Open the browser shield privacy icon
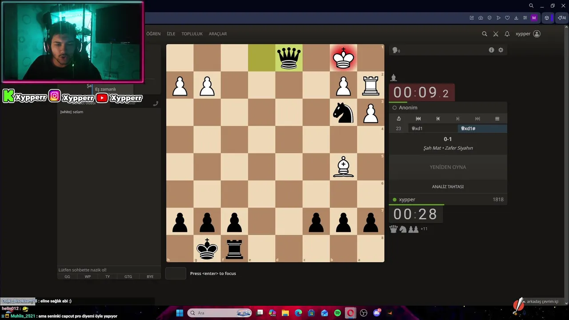 489,18
